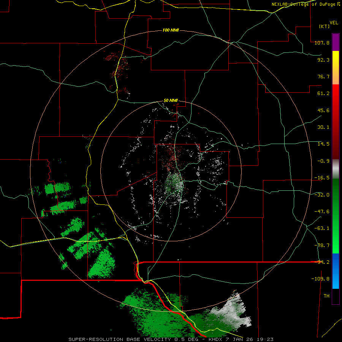Click the 107.8 velocity scale value
Image resolution: width=342 pixels, height=342 pixels.
point(322,43)
